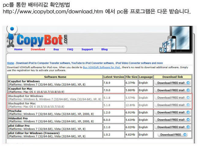Select 'plist Editor for Windows (Freeware)' name
Image resolution: width=199 pixels, height=146 pixels.
click(34, 133)
